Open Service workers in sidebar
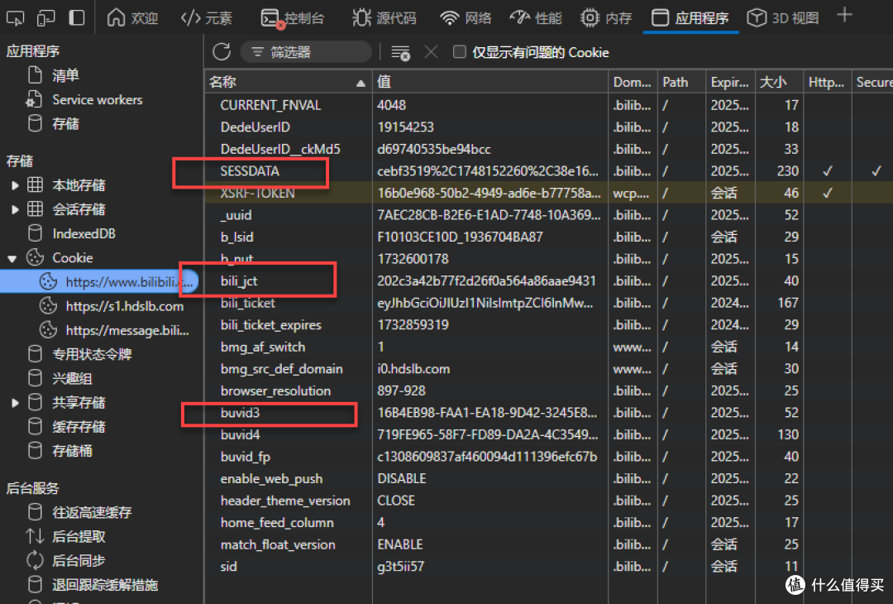The image size is (893, 604). [98, 100]
